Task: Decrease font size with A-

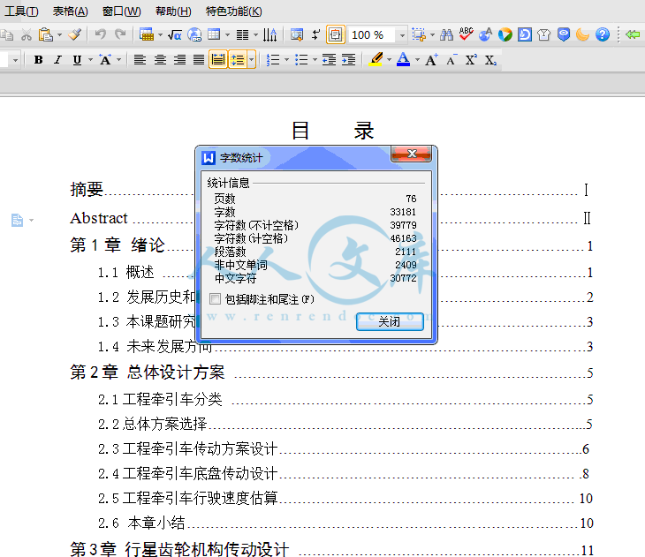Action: pos(451,60)
